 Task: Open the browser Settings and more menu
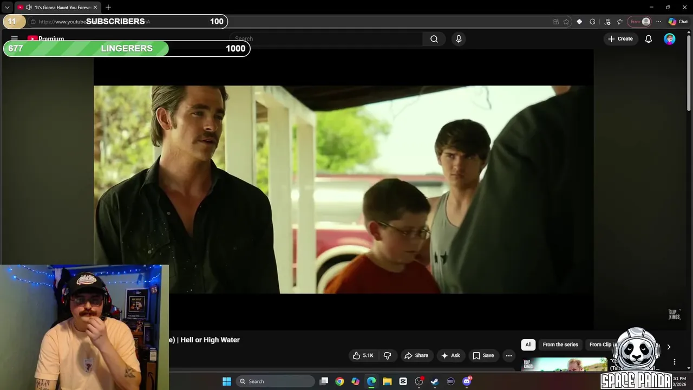[658, 22]
